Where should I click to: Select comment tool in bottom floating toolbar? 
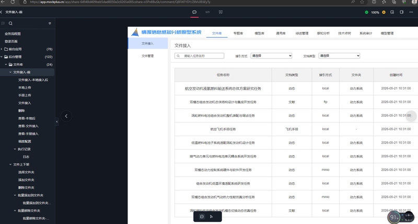[202, 217]
